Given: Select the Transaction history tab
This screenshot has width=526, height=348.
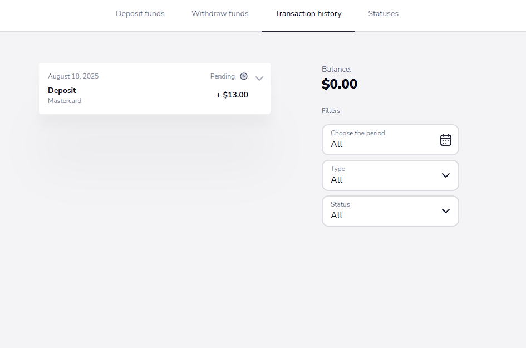Looking at the screenshot, I should (308, 14).
